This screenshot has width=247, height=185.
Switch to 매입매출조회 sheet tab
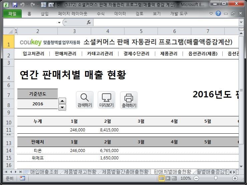(44, 172)
